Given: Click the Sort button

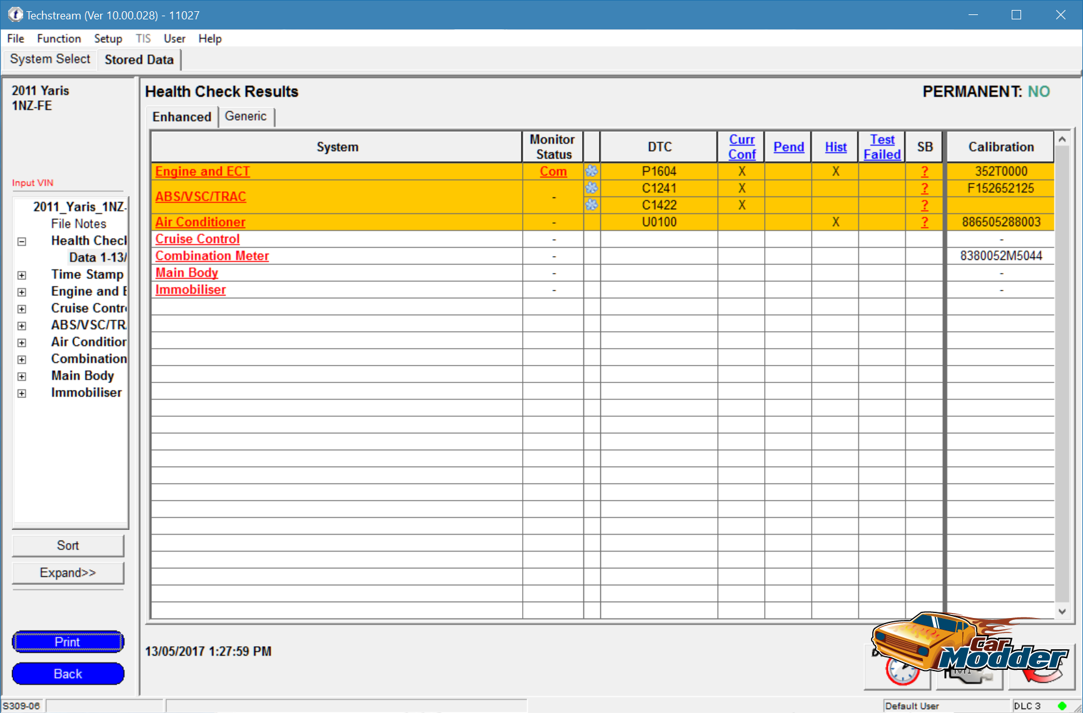Looking at the screenshot, I should (x=68, y=546).
